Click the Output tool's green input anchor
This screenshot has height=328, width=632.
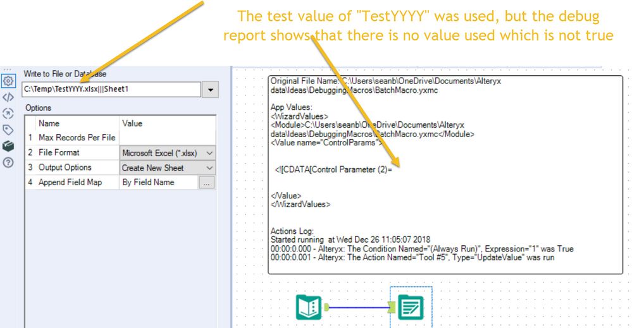(x=392, y=308)
